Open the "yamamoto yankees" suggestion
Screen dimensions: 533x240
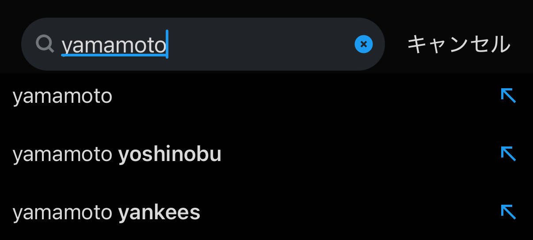(x=106, y=213)
